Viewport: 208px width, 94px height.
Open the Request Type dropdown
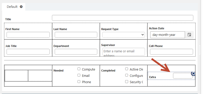pyautogui.click(x=123, y=35)
